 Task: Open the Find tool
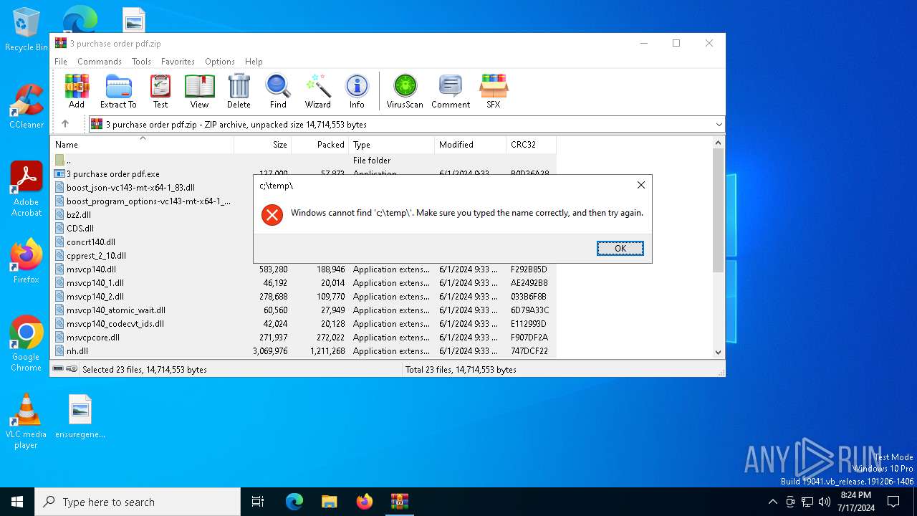click(278, 91)
